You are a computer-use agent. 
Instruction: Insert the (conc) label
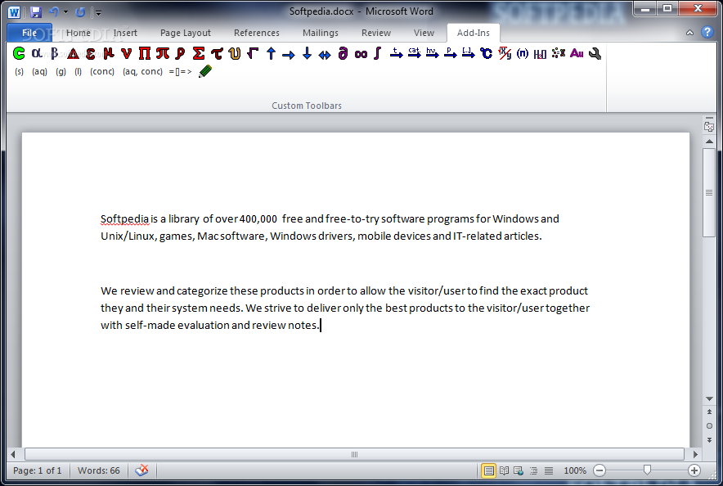point(102,71)
